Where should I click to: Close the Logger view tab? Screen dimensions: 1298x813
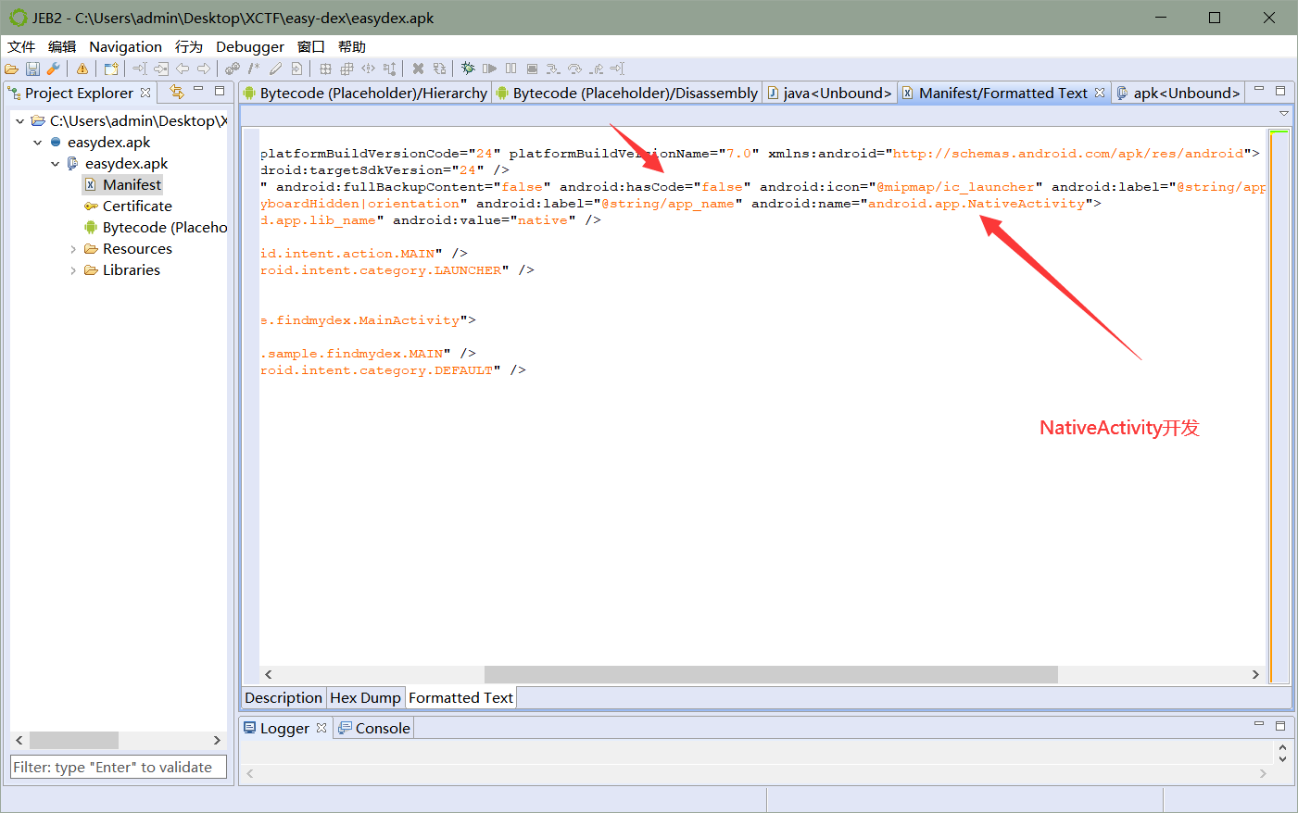pyautogui.click(x=321, y=728)
